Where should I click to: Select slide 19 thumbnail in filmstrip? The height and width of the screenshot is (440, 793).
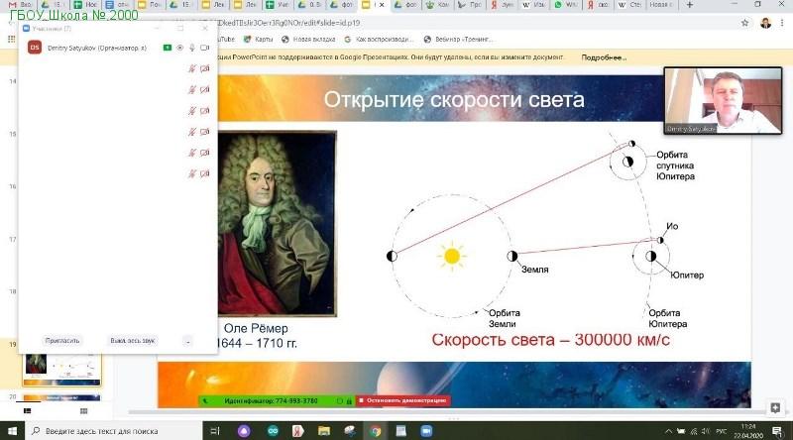point(61,370)
